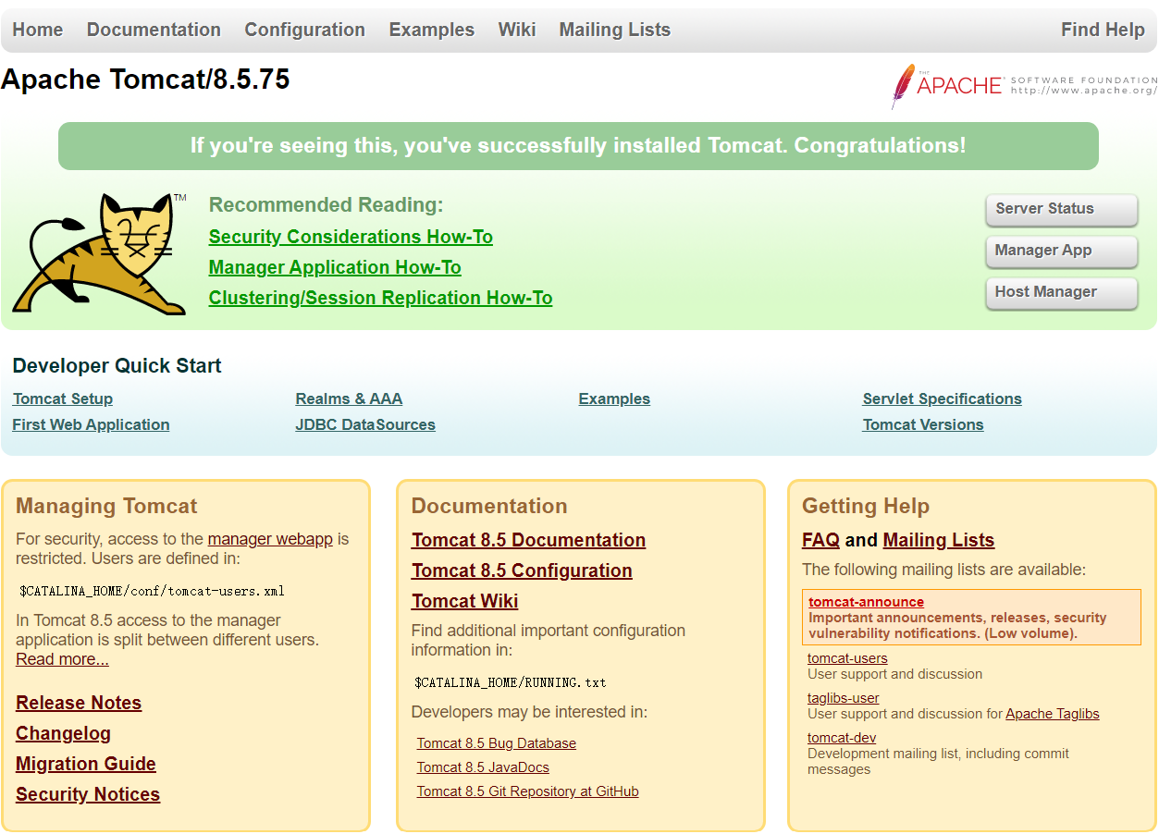1159x834 pixels.
Task: Click the manager webapp link
Action: (x=270, y=539)
